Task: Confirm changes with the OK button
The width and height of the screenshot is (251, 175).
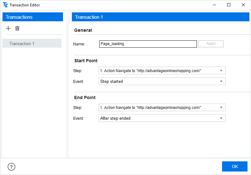Action: pos(234,166)
